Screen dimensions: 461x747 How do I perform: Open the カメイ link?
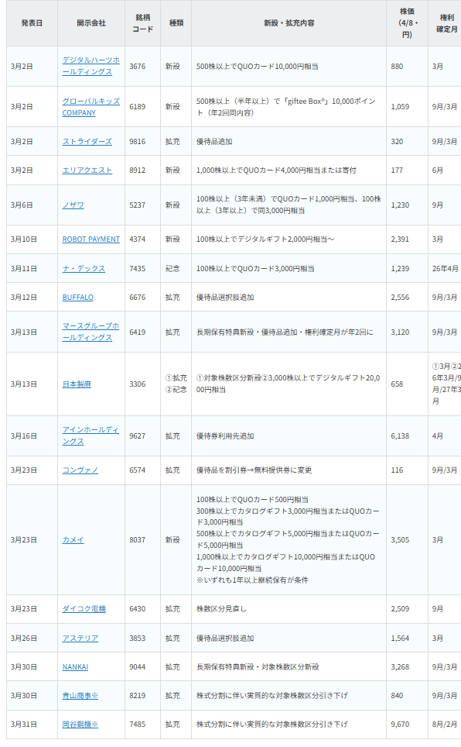tap(73, 540)
